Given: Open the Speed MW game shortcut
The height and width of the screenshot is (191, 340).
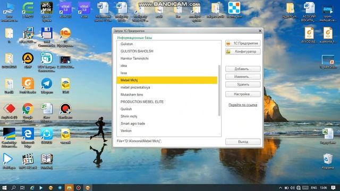Looking at the screenshot, I should 47,12.
